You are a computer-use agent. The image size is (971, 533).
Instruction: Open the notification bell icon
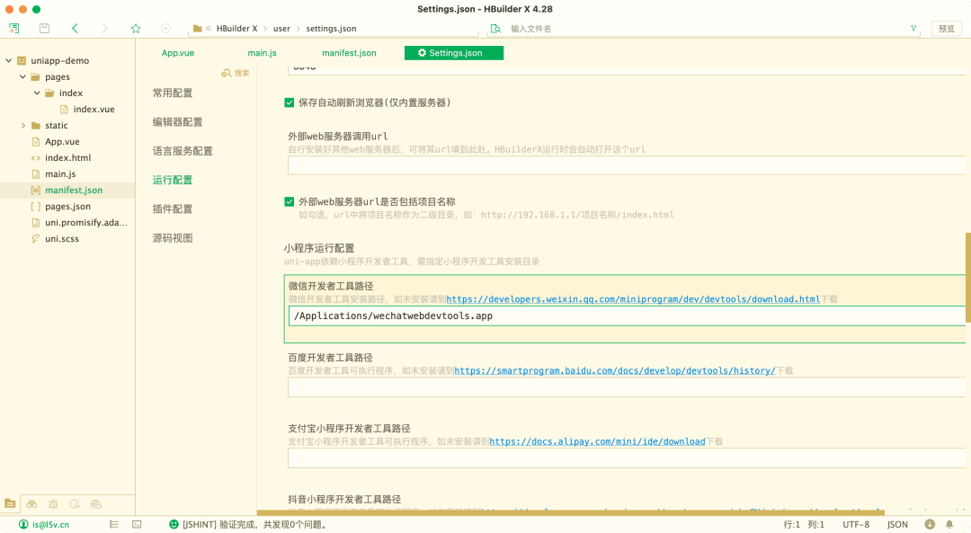coord(949,524)
